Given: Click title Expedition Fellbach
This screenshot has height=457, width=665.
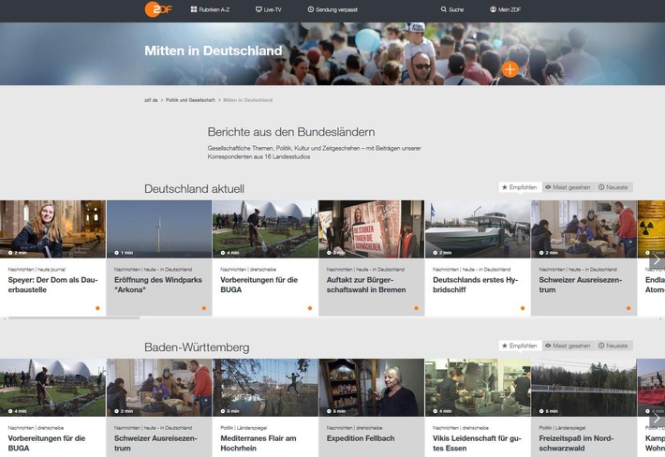Looking at the screenshot, I should (x=361, y=438).
